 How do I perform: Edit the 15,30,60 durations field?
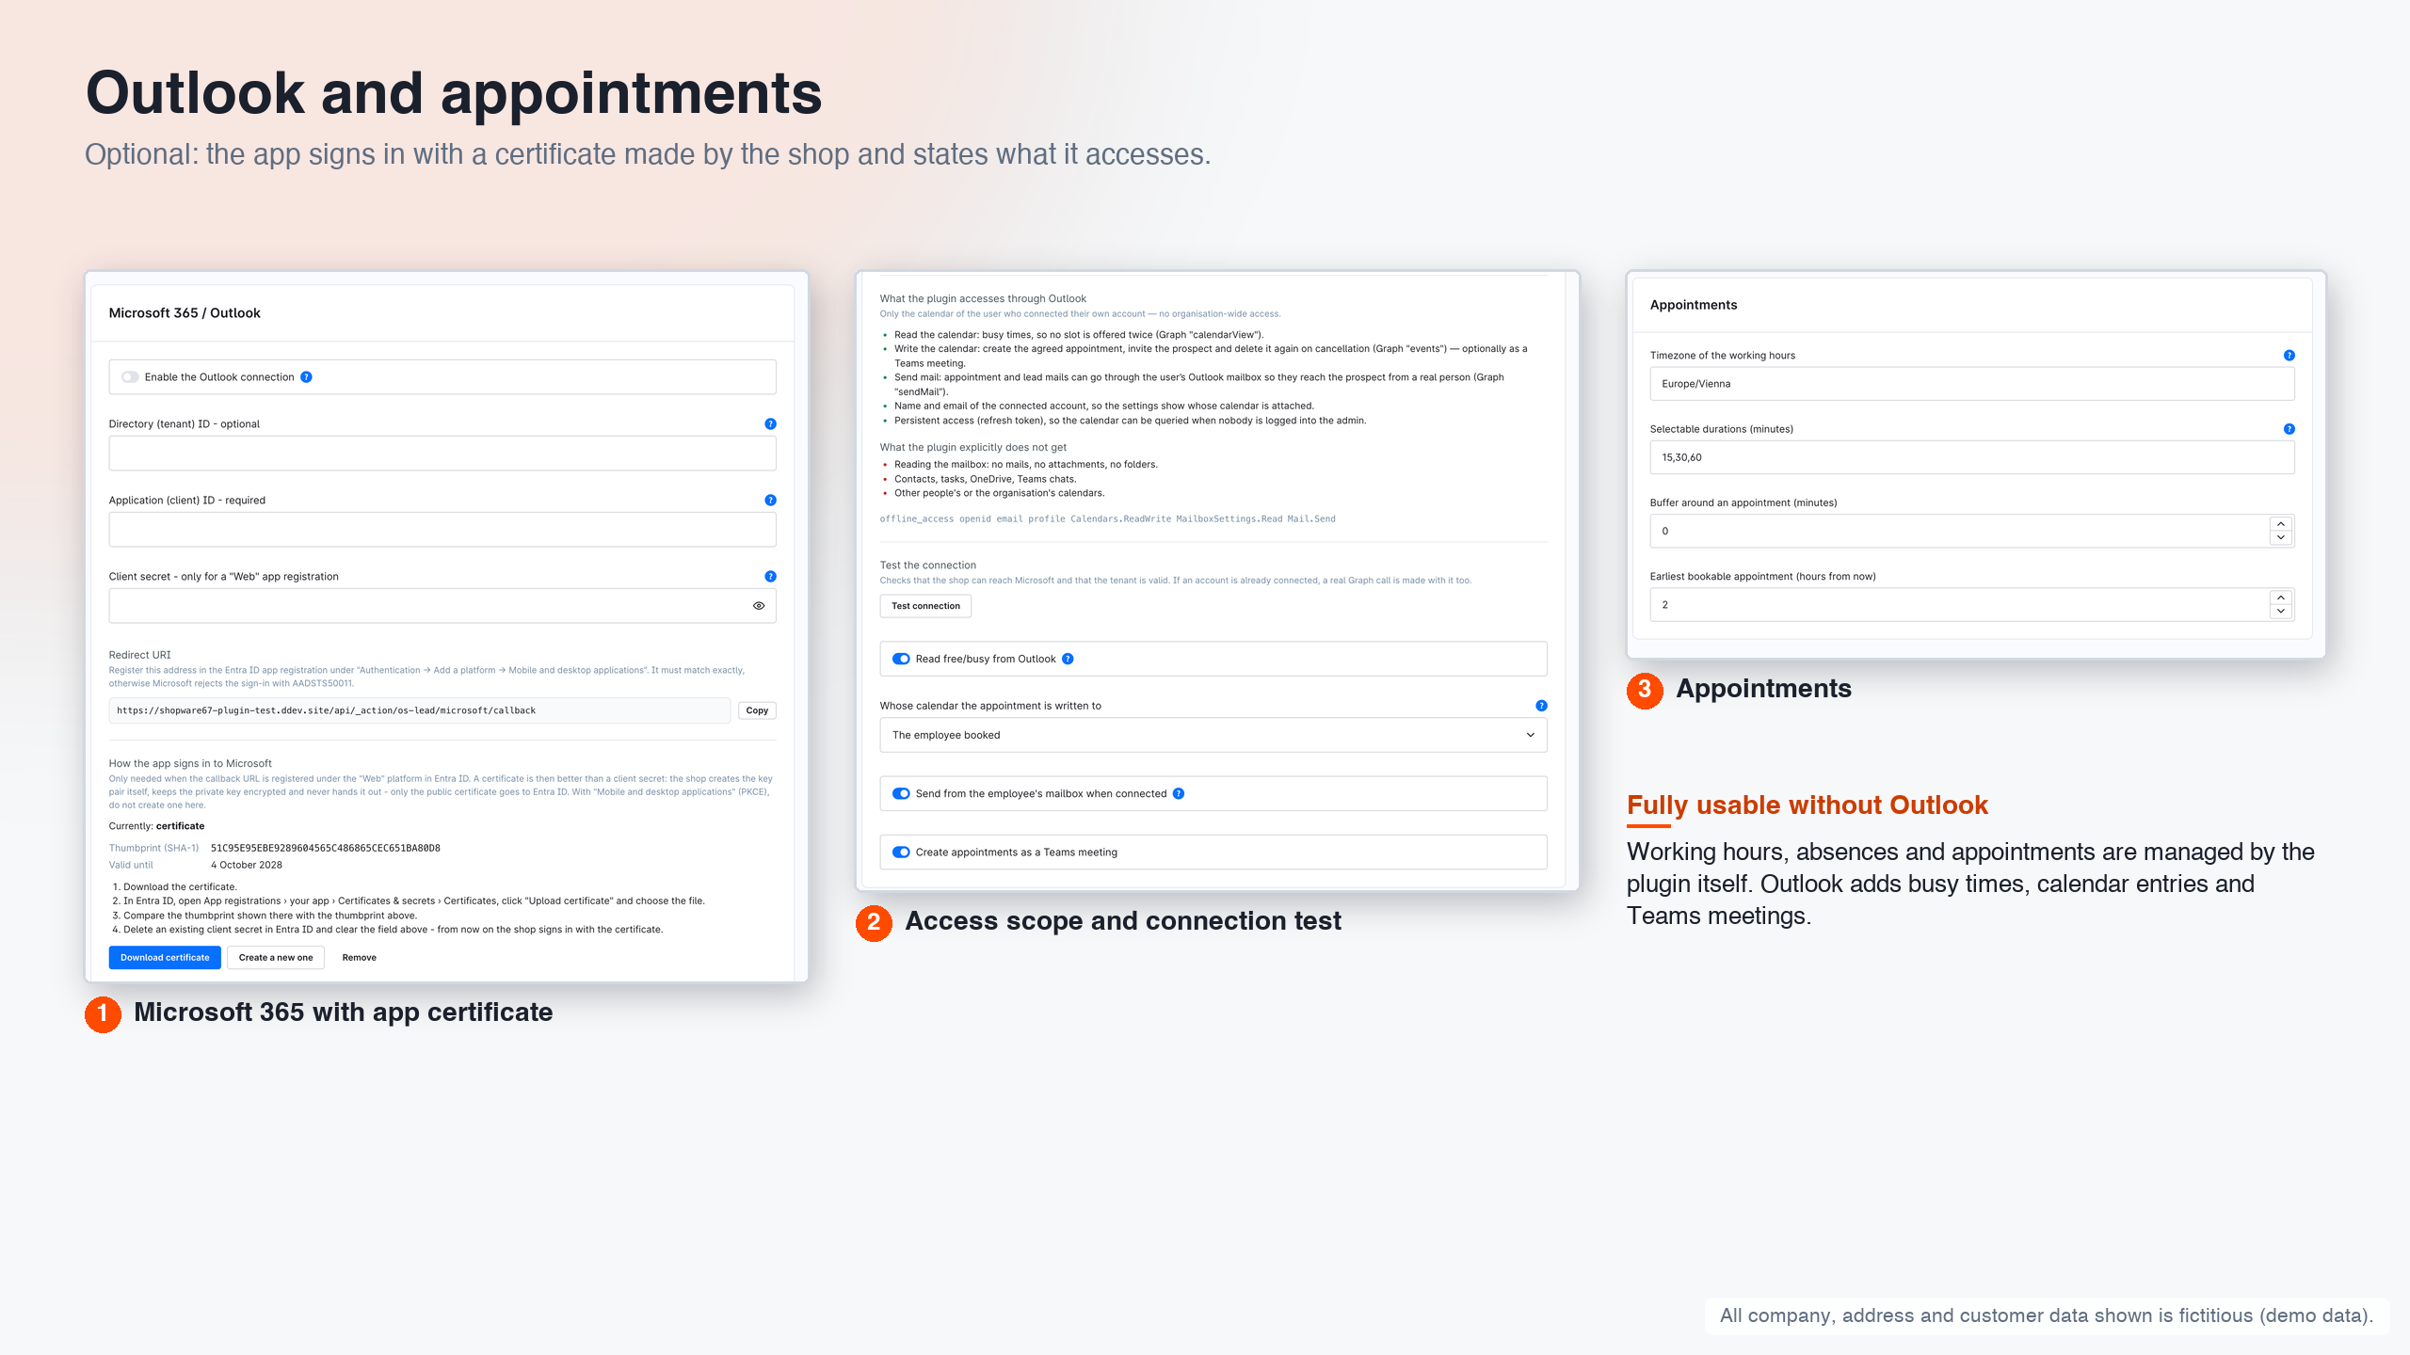(1972, 457)
